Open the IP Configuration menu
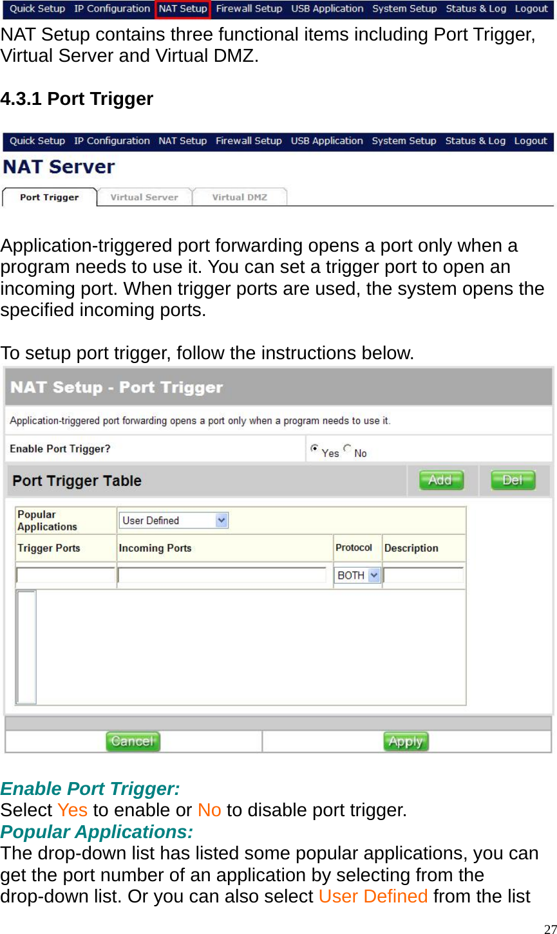 click(x=111, y=8)
